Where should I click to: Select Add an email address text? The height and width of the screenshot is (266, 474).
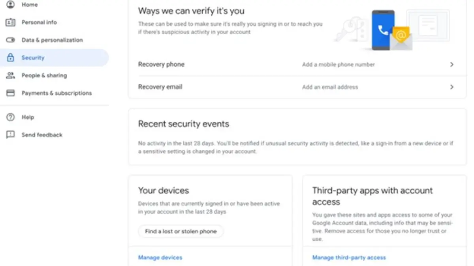[330, 87]
